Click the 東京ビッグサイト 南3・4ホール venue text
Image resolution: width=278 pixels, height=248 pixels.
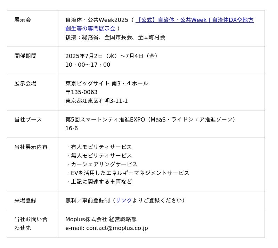pos(107,83)
